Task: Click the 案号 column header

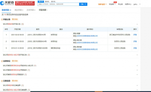Action: pos(38,29)
